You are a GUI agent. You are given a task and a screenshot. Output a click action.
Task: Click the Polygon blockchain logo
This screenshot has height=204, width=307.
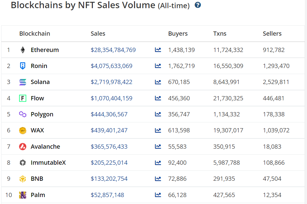(x=23, y=114)
